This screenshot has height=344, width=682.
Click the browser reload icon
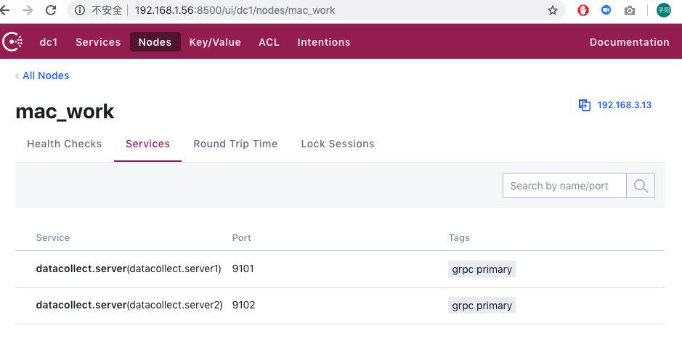(51, 11)
